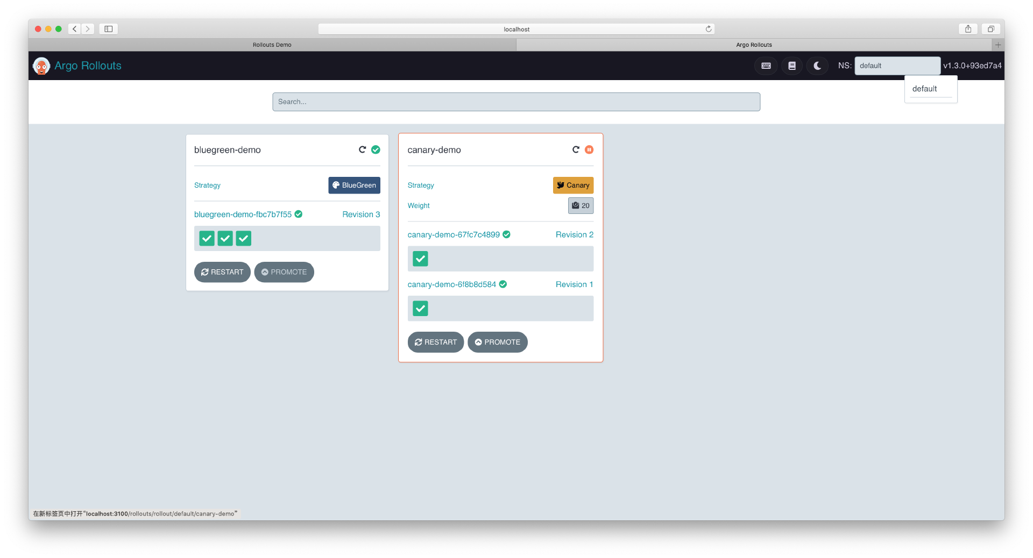The height and width of the screenshot is (558, 1033).
Task: Reload the page in Safari
Action: click(709, 29)
